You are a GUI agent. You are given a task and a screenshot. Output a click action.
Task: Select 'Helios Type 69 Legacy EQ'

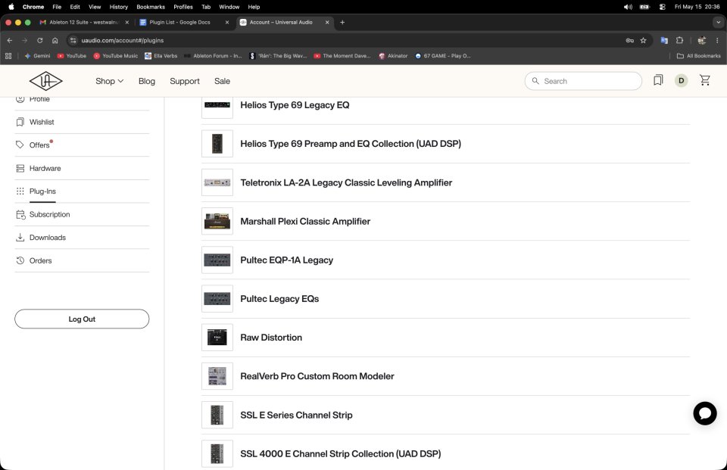click(x=295, y=104)
